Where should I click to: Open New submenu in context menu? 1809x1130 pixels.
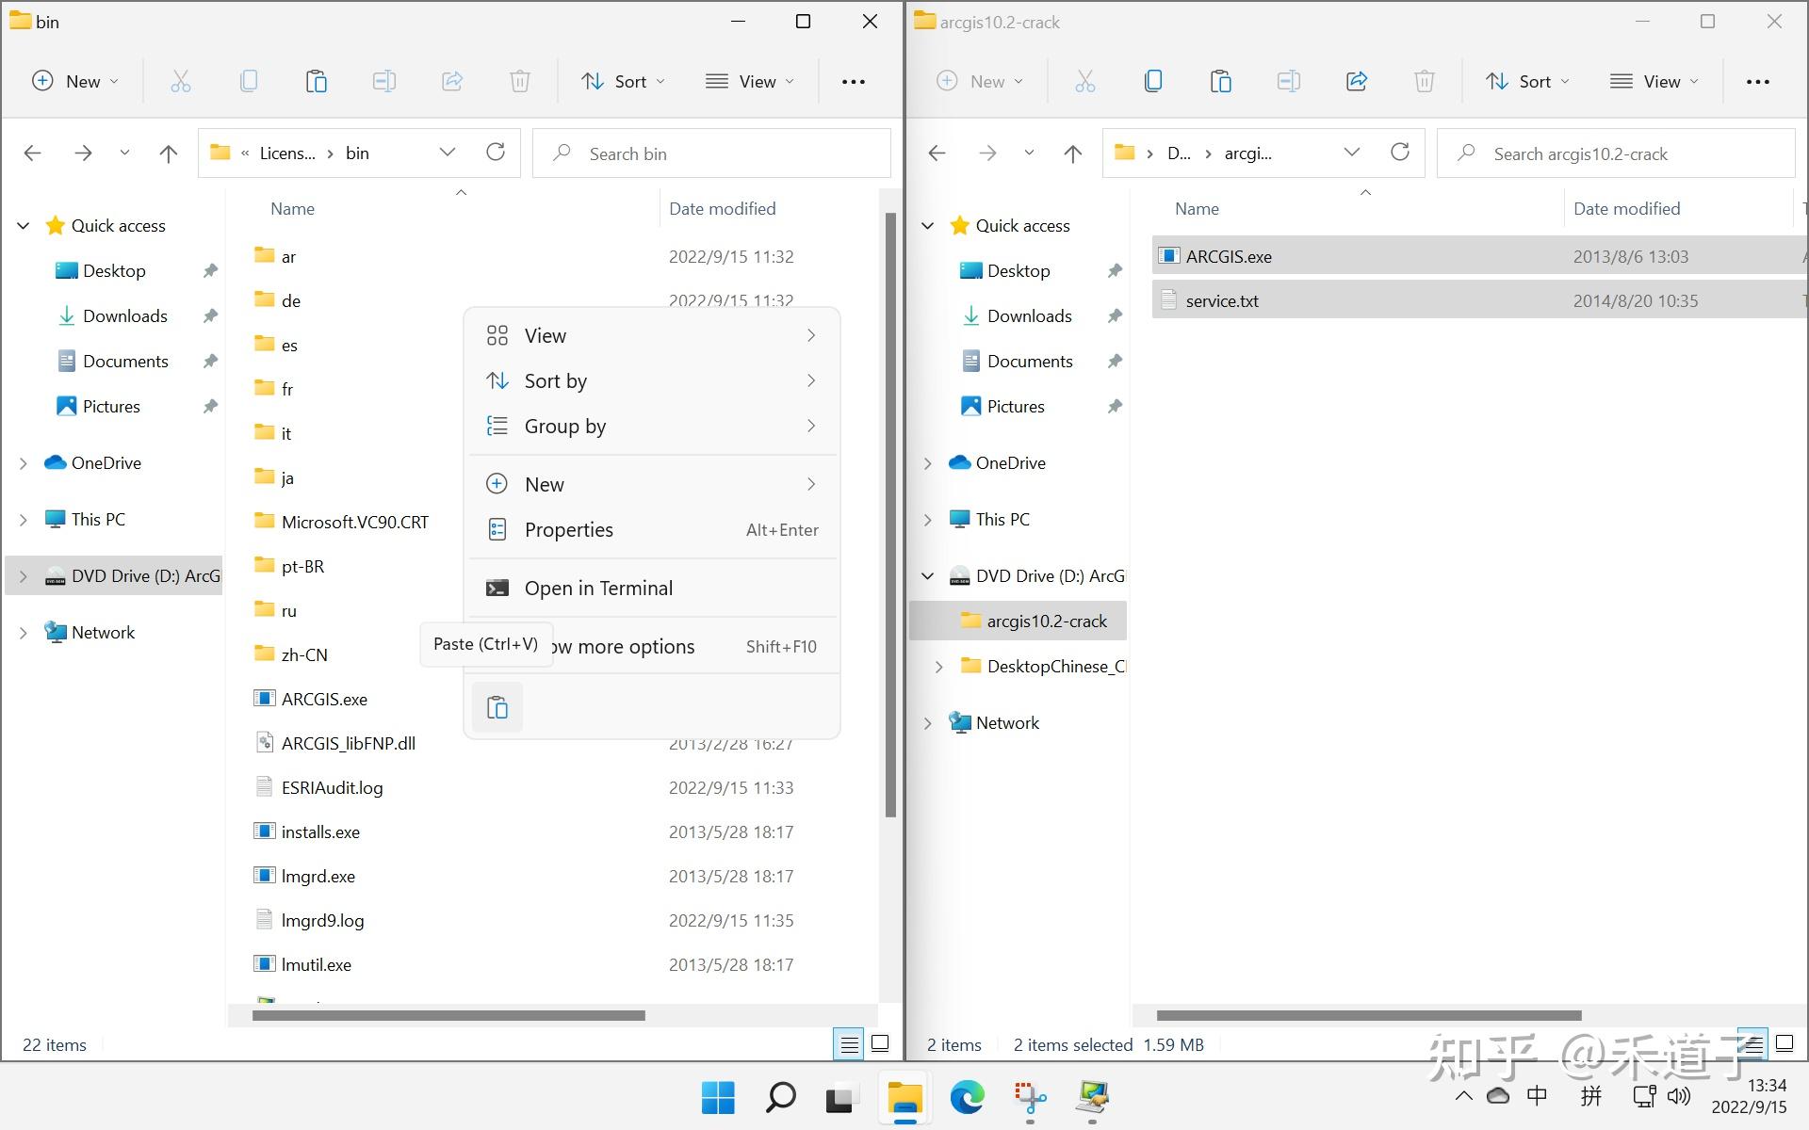652,485
